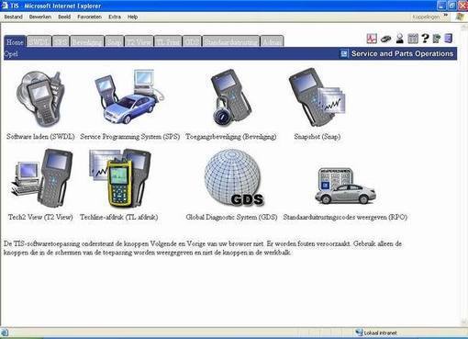The image size is (468, 339).
Task: Click the last tab right of Standaarduitrusting
Action: [x=272, y=41]
